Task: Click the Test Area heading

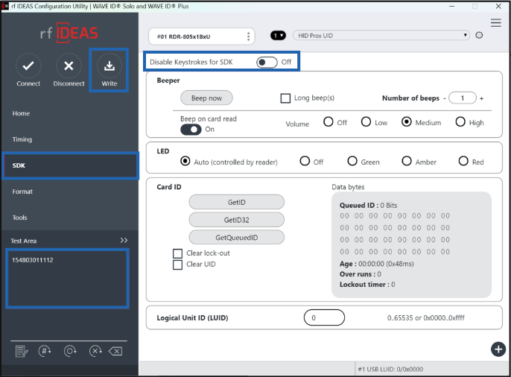Action: click(x=24, y=241)
